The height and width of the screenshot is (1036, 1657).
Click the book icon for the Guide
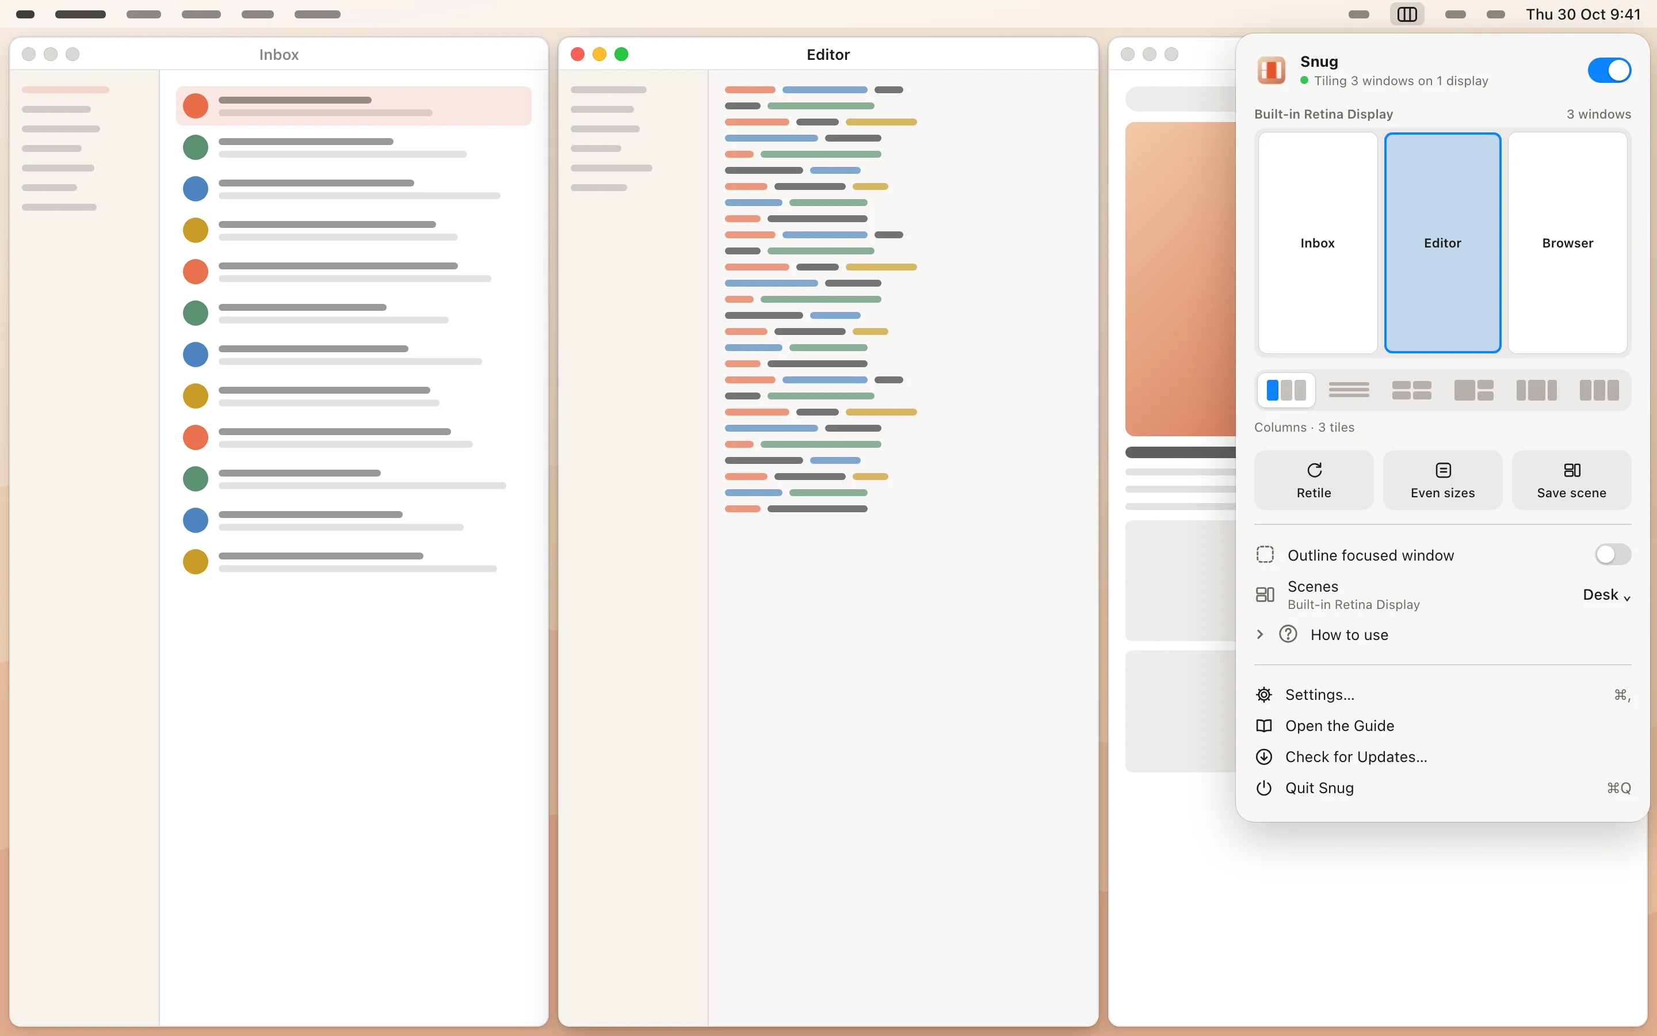coord(1264,726)
